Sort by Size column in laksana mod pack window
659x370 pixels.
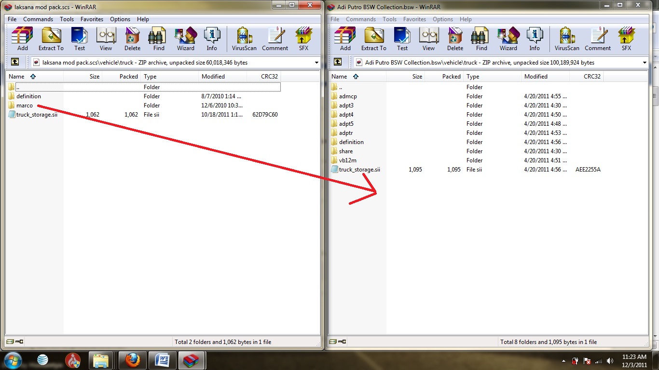point(83,77)
